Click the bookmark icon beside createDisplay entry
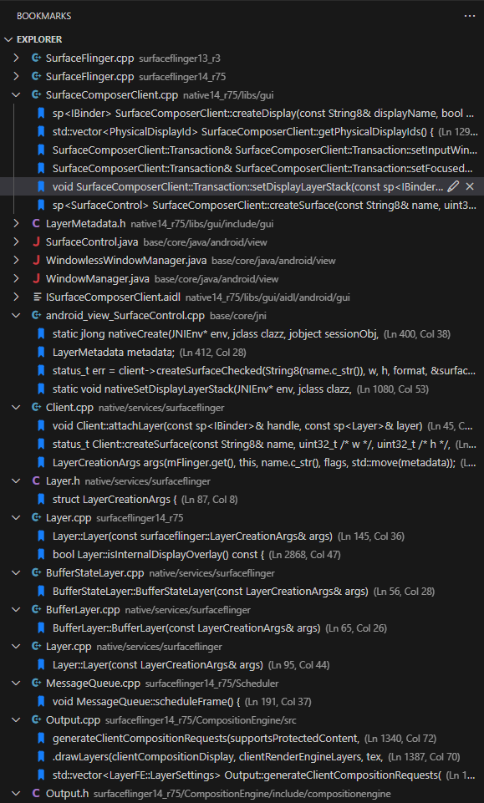Image resolution: width=484 pixels, height=803 pixels. click(x=41, y=113)
